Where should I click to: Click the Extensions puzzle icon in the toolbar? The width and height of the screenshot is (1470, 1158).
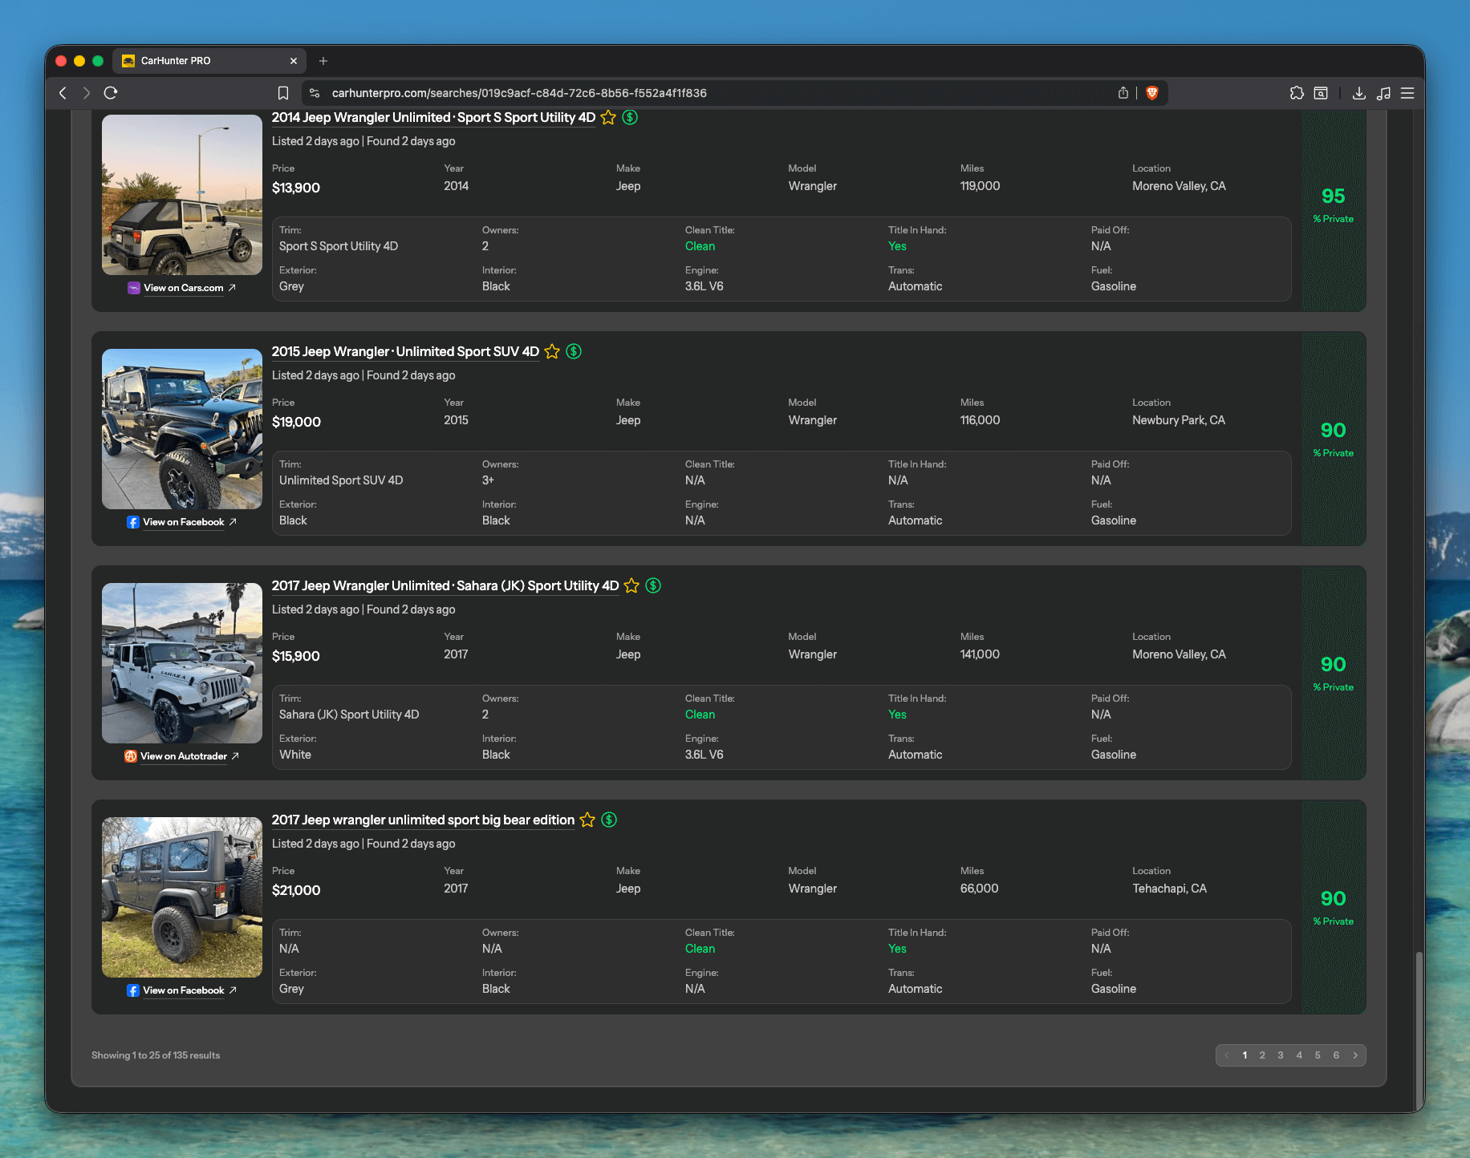point(1297,93)
